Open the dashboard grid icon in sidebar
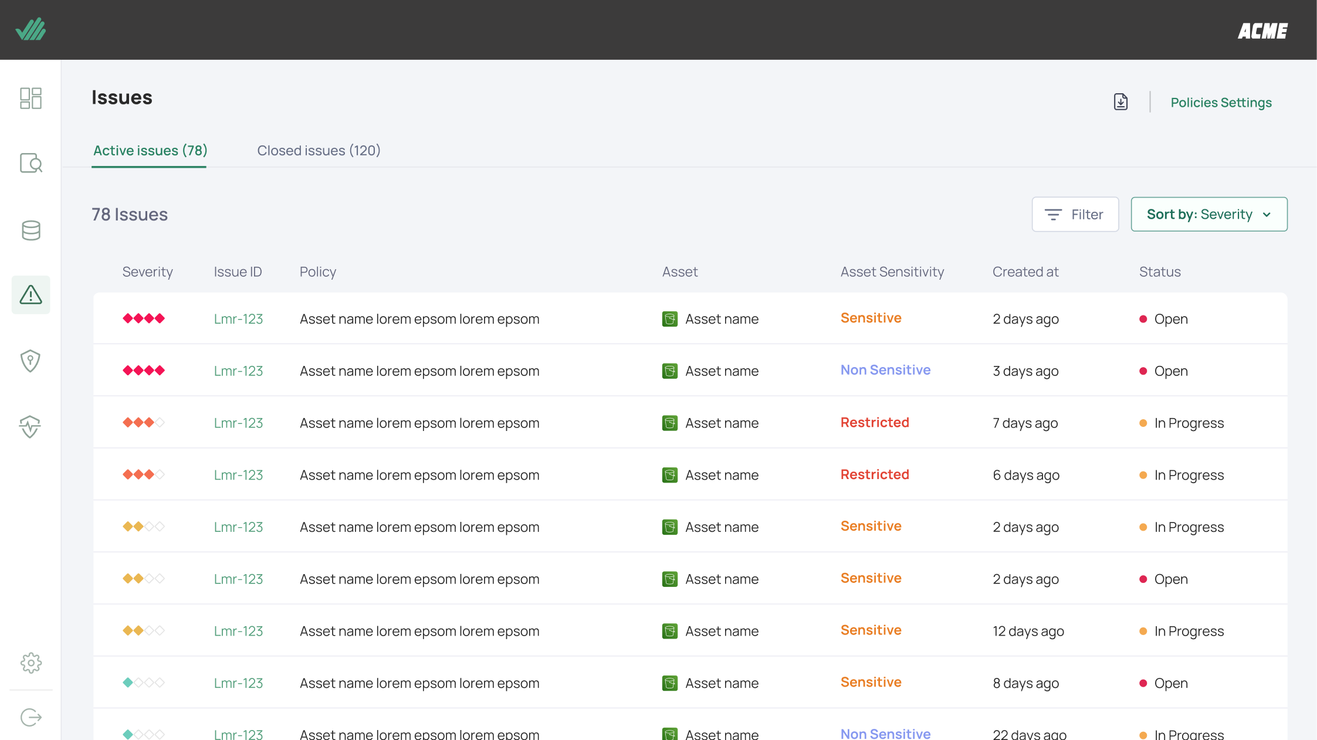The width and height of the screenshot is (1317, 740). 31,98
